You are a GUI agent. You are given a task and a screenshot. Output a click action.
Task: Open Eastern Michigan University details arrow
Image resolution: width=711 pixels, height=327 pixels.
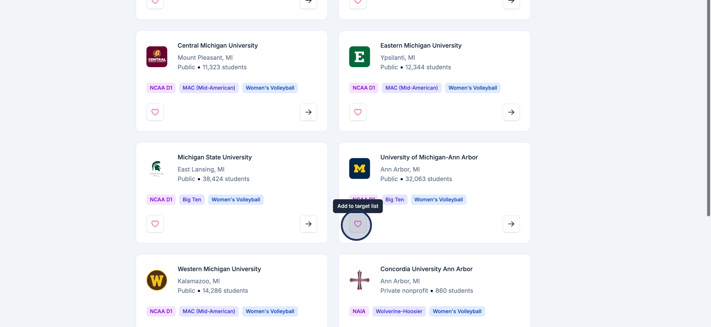point(511,112)
